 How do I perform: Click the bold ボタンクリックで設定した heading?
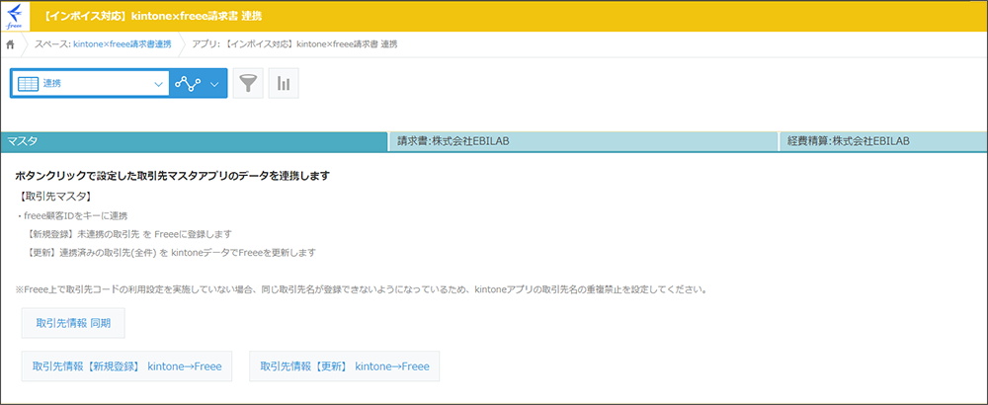(172, 176)
